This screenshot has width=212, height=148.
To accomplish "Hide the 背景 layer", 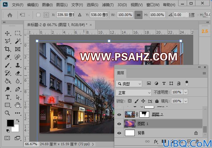I will [x=119, y=133].
